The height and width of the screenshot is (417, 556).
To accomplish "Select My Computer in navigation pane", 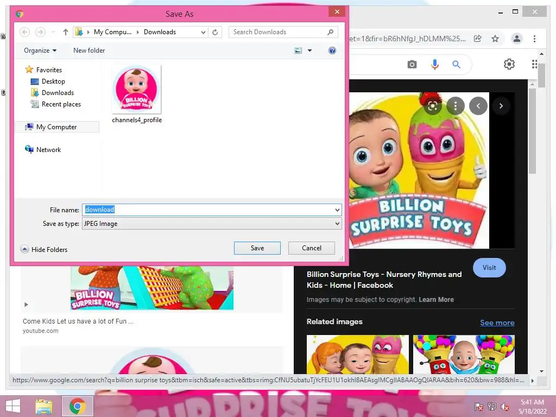I will coord(56,127).
